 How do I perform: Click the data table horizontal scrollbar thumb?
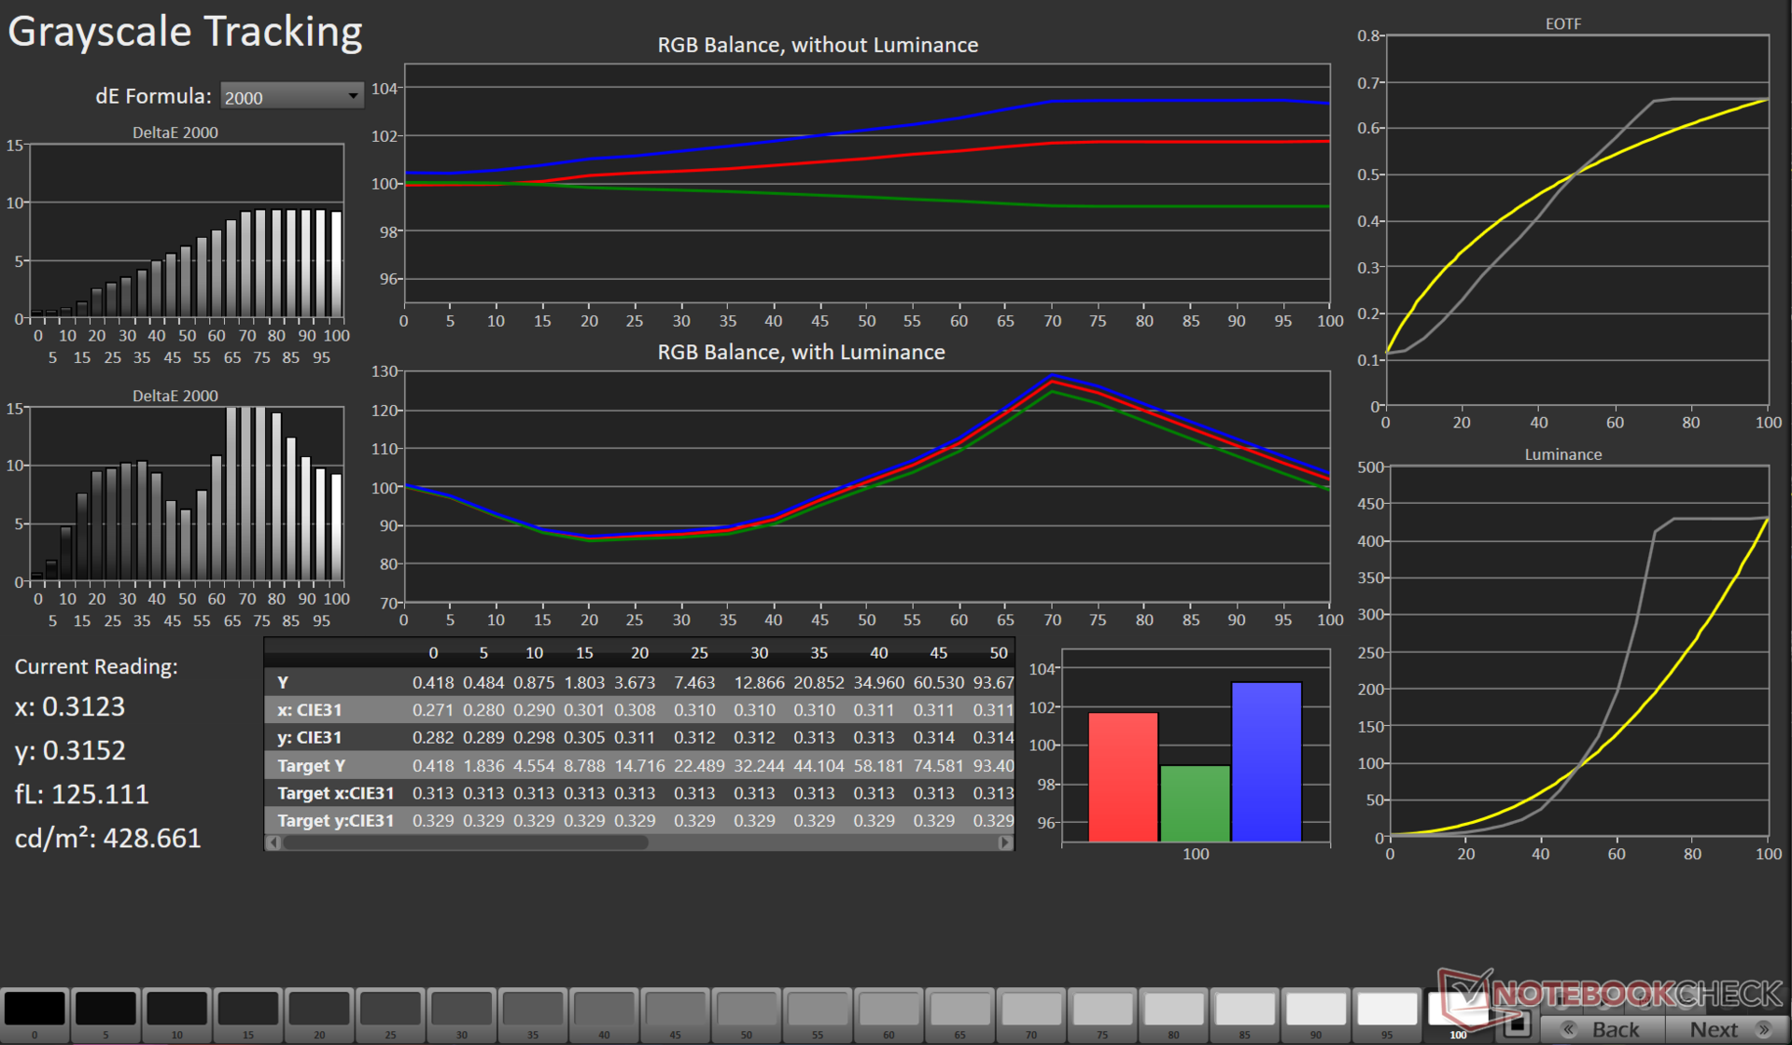point(465,843)
